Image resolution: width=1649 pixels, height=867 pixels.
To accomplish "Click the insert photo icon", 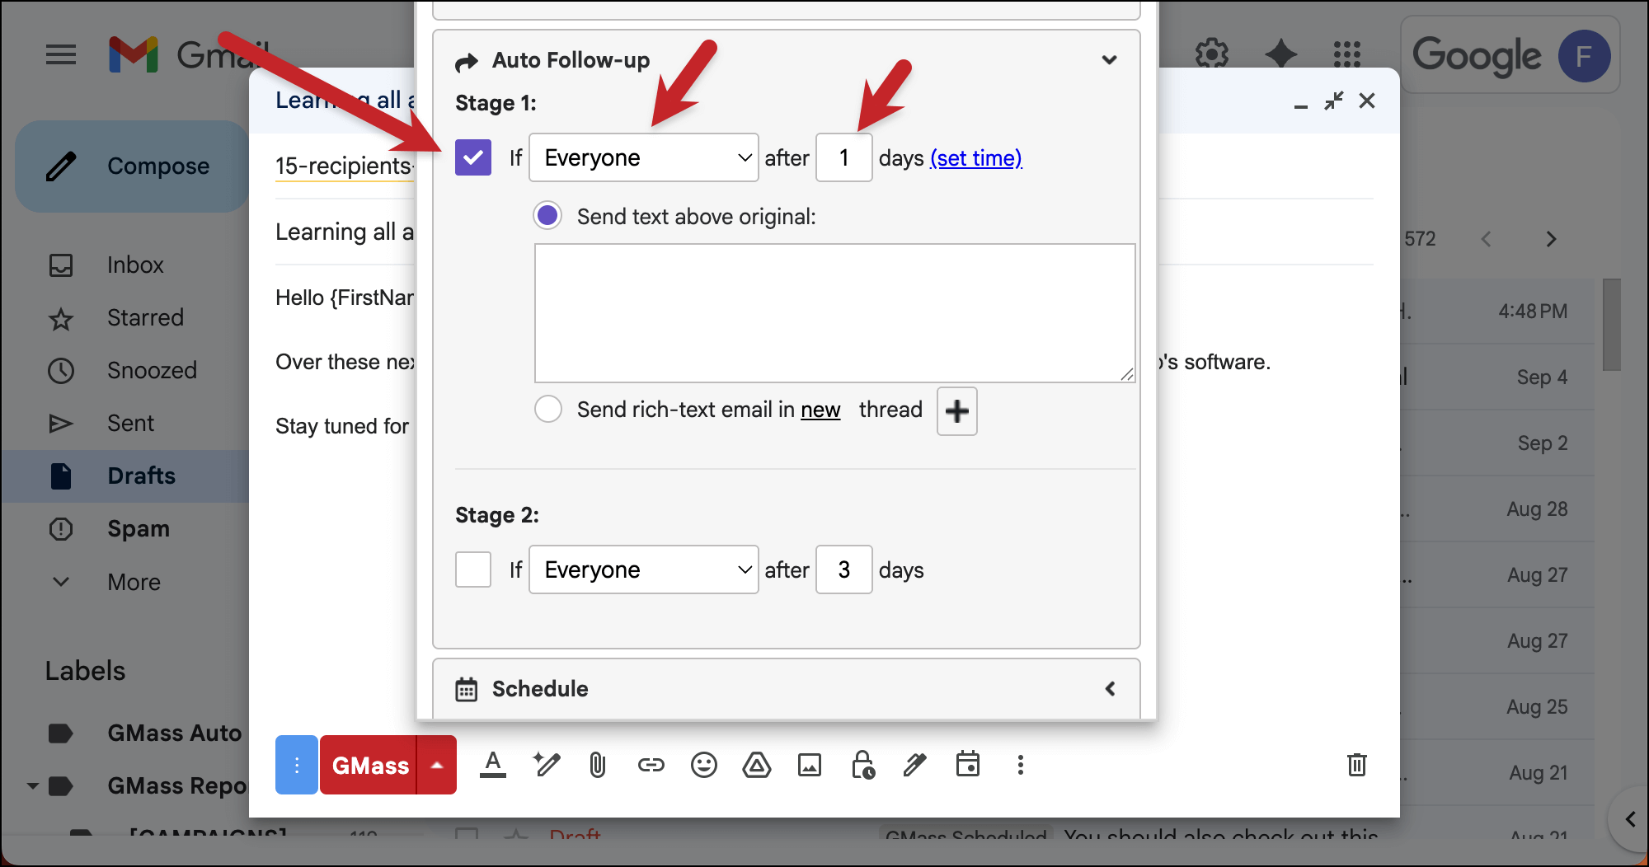I will [809, 766].
